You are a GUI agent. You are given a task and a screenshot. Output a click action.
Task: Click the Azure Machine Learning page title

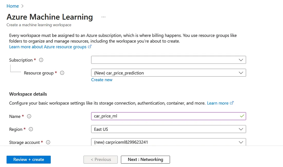(50, 17)
